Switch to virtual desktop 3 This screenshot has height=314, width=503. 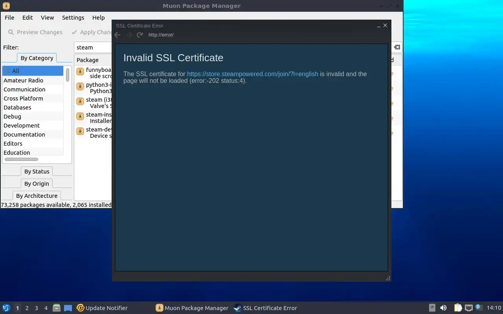[36, 308]
